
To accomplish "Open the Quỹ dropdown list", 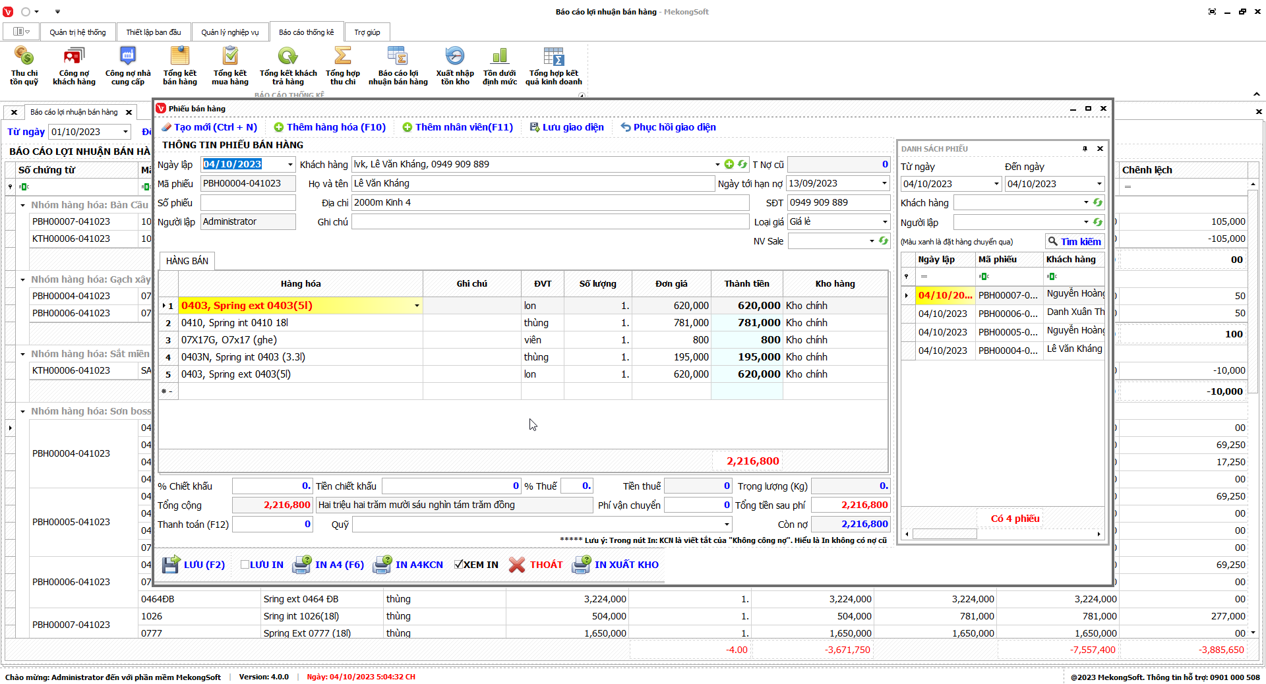I will point(727,525).
